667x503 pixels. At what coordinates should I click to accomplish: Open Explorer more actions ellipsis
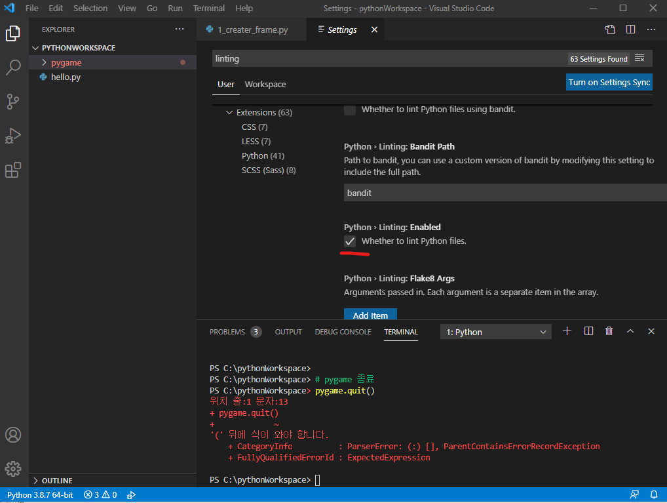click(x=180, y=29)
